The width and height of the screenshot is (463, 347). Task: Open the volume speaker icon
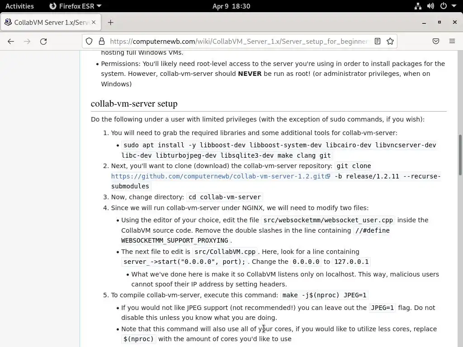(430, 6)
